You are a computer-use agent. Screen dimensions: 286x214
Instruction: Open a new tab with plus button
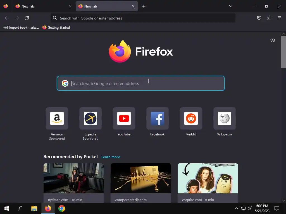click(144, 6)
